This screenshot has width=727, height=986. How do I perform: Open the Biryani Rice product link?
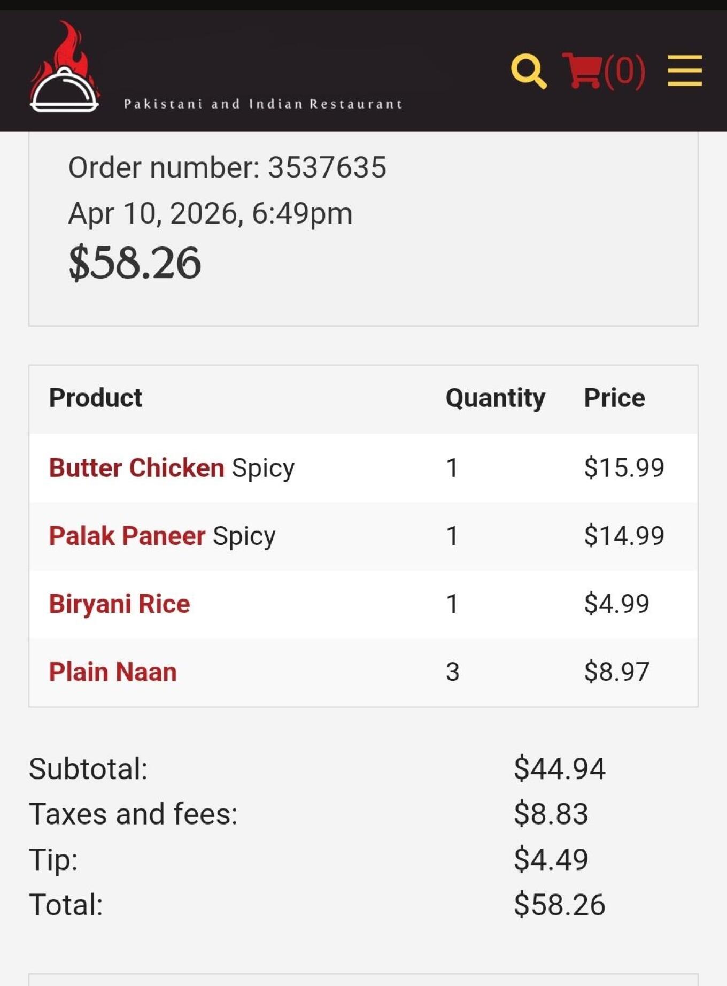119,604
